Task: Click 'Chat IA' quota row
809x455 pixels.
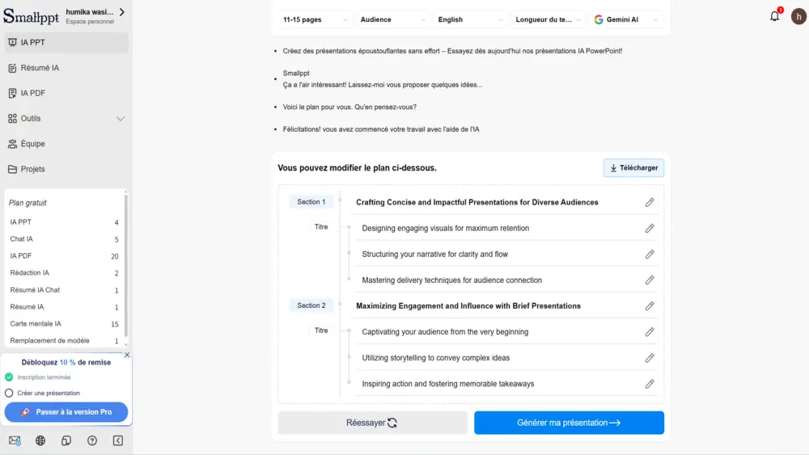Action: coord(64,239)
